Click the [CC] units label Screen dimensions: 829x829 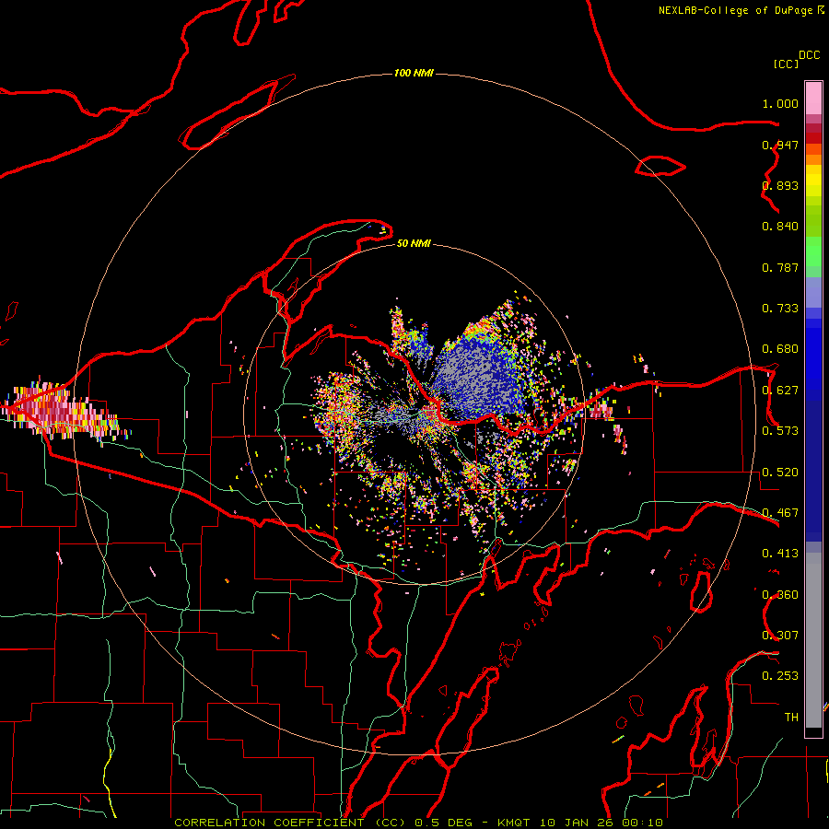(x=786, y=64)
